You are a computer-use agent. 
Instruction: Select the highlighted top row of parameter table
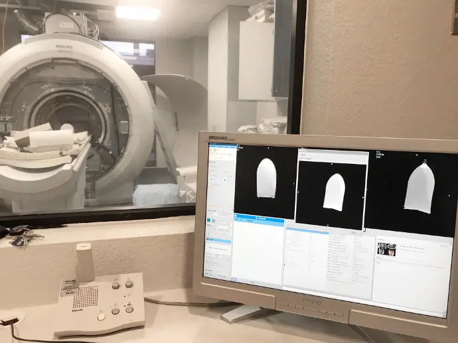tap(307, 232)
